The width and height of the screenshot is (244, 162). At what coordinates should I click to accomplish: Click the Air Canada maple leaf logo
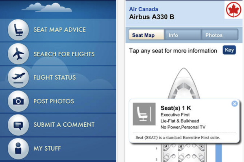pos(233,10)
